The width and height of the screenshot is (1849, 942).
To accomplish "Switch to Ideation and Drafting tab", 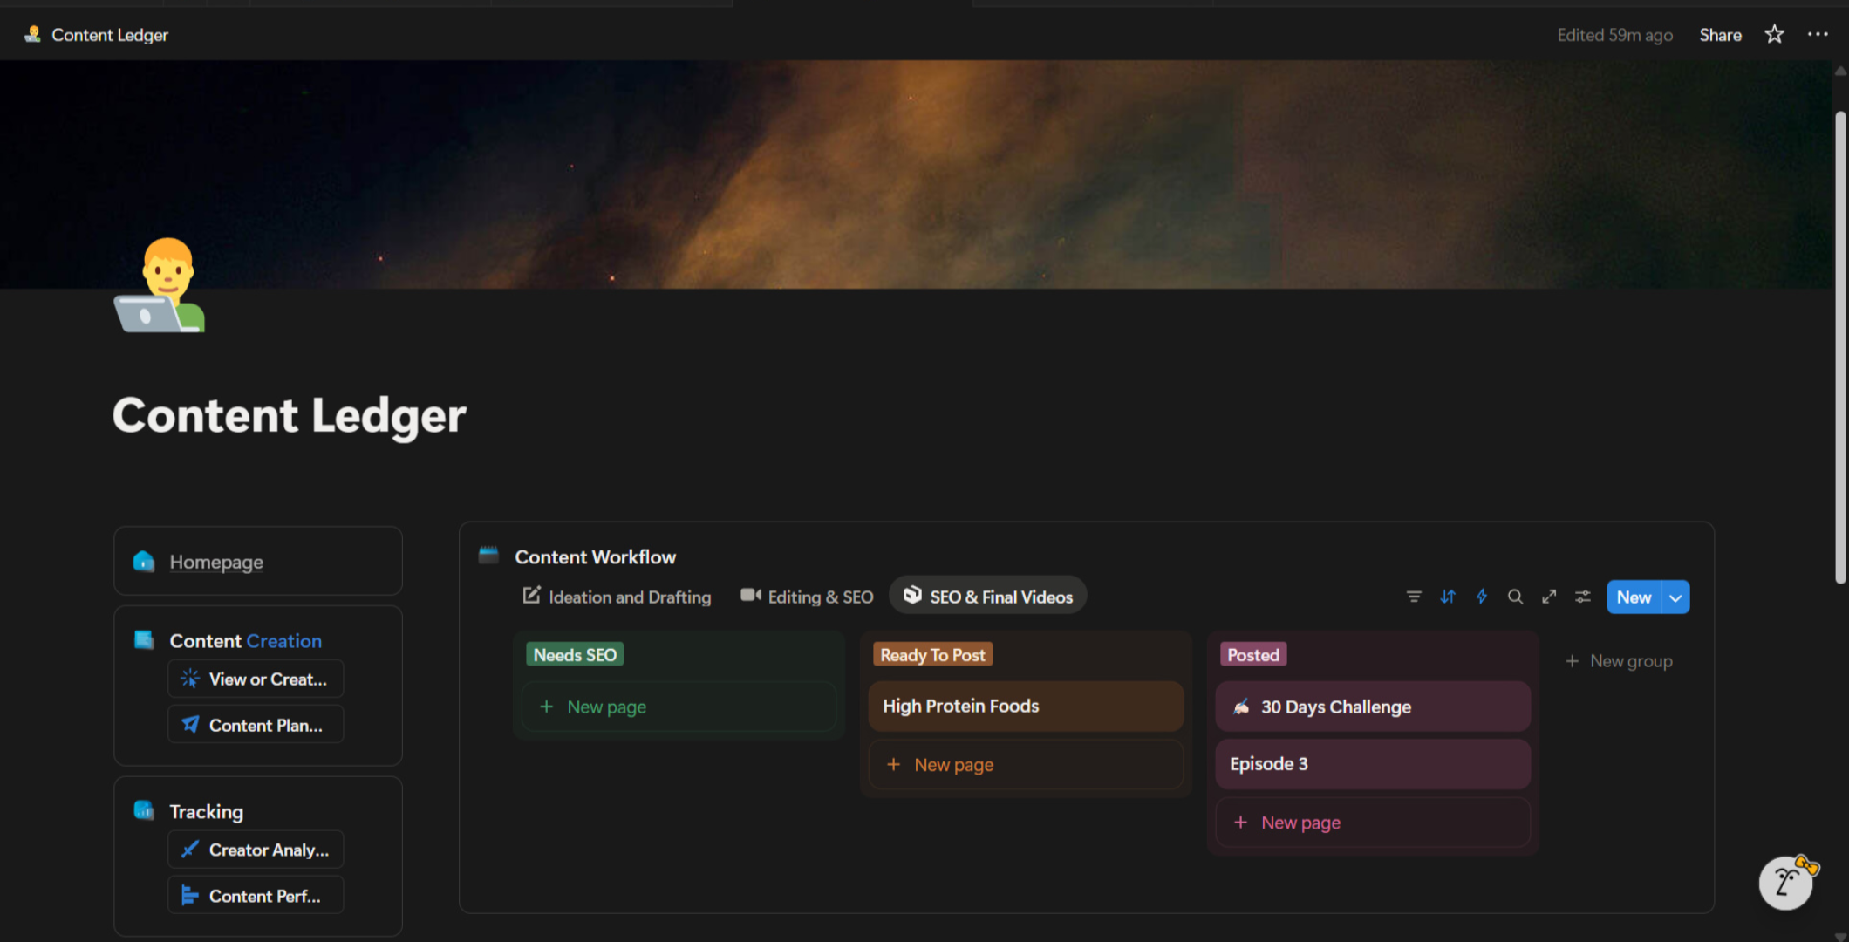I will [x=617, y=597].
